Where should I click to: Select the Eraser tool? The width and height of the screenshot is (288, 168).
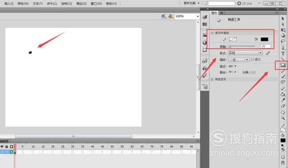(283, 106)
